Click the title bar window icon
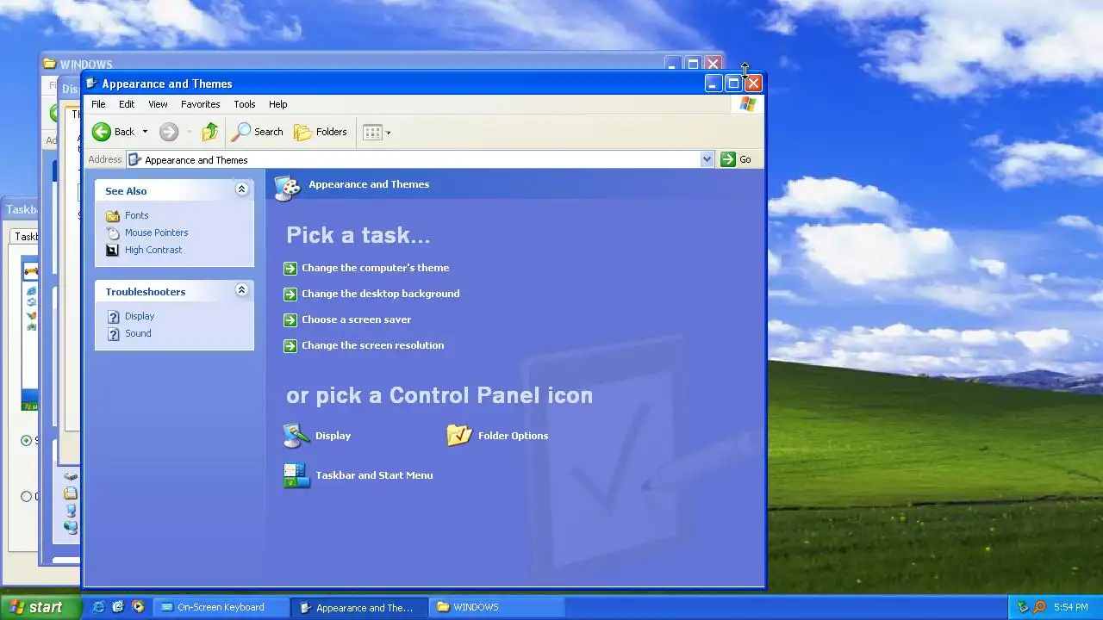This screenshot has width=1103, height=620. [x=91, y=84]
